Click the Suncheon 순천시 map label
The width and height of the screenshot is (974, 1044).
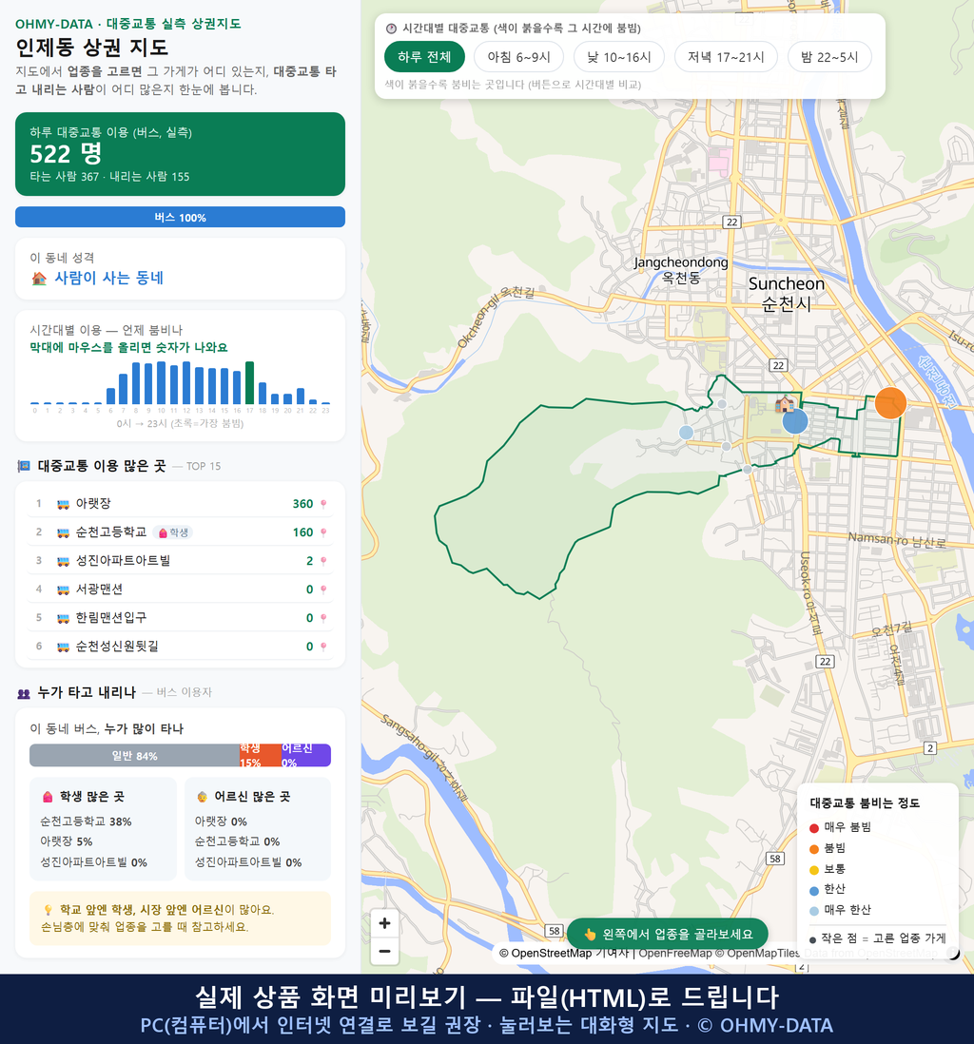point(786,294)
